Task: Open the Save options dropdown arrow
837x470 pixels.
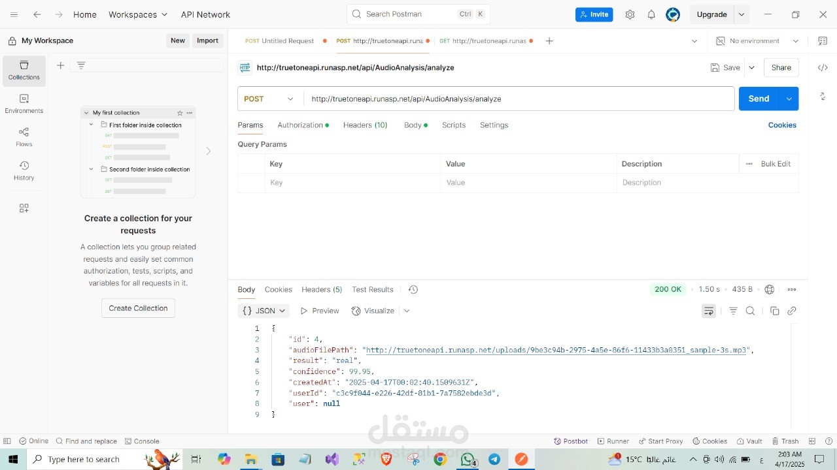Action: point(751,68)
